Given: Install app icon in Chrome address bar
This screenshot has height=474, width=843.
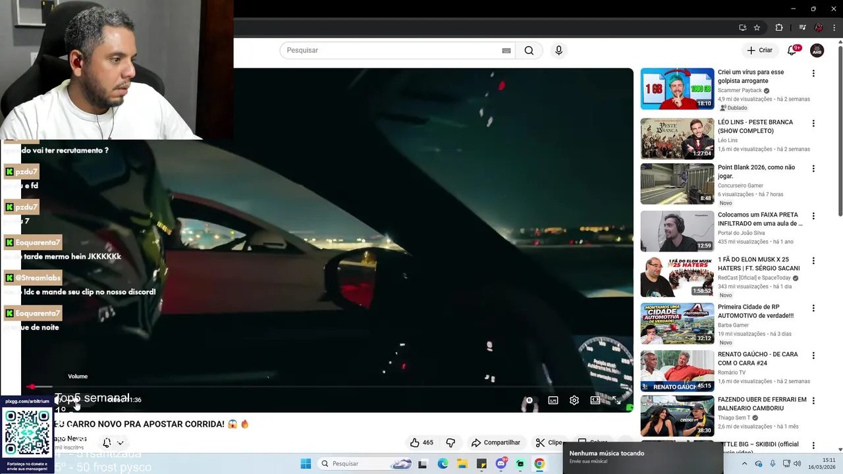Looking at the screenshot, I should [x=742, y=28].
